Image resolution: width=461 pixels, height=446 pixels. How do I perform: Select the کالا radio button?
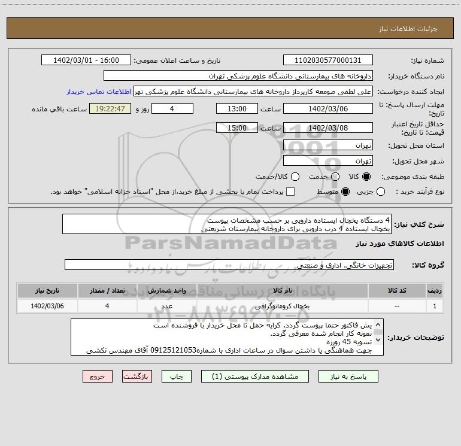point(366,177)
